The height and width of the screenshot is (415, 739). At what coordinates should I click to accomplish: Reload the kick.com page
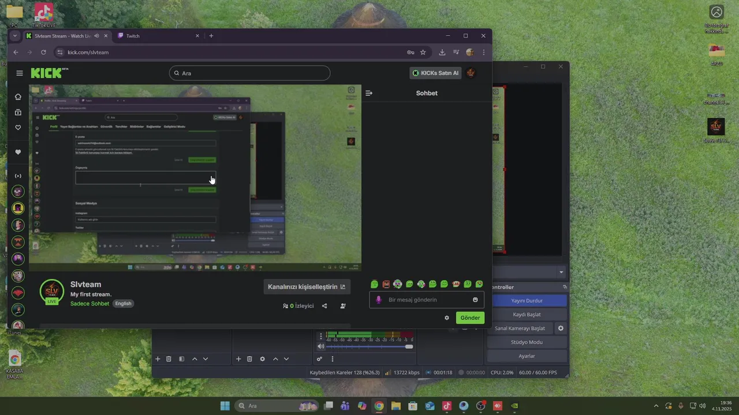click(x=43, y=52)
